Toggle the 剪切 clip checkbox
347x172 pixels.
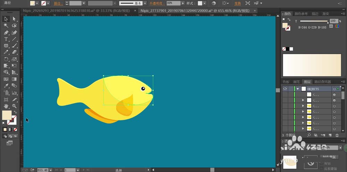[322, 164]
